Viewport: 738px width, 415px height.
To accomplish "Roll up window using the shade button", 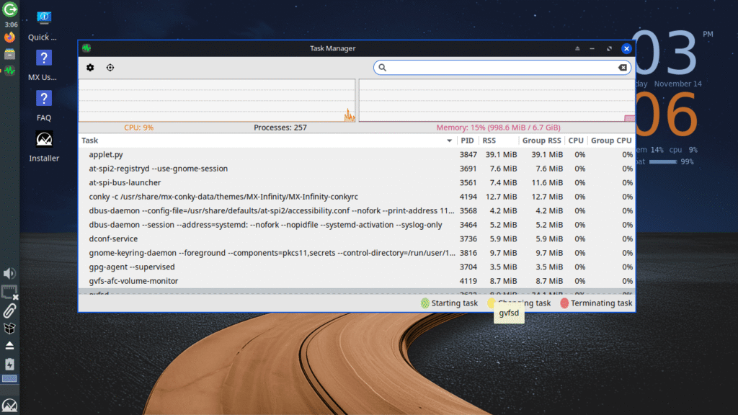I will (577, 49).
